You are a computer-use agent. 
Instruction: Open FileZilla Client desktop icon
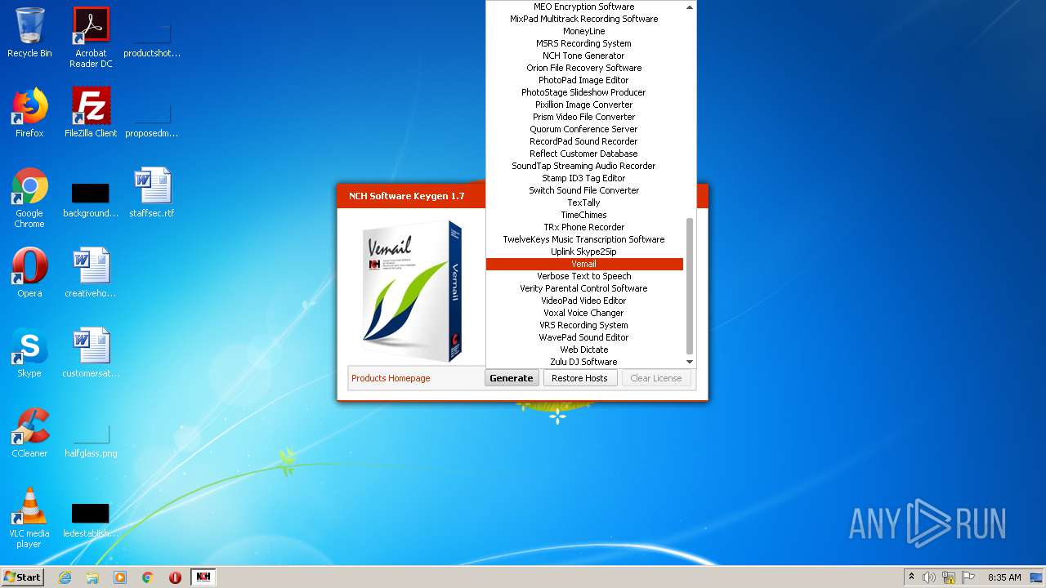91,113
